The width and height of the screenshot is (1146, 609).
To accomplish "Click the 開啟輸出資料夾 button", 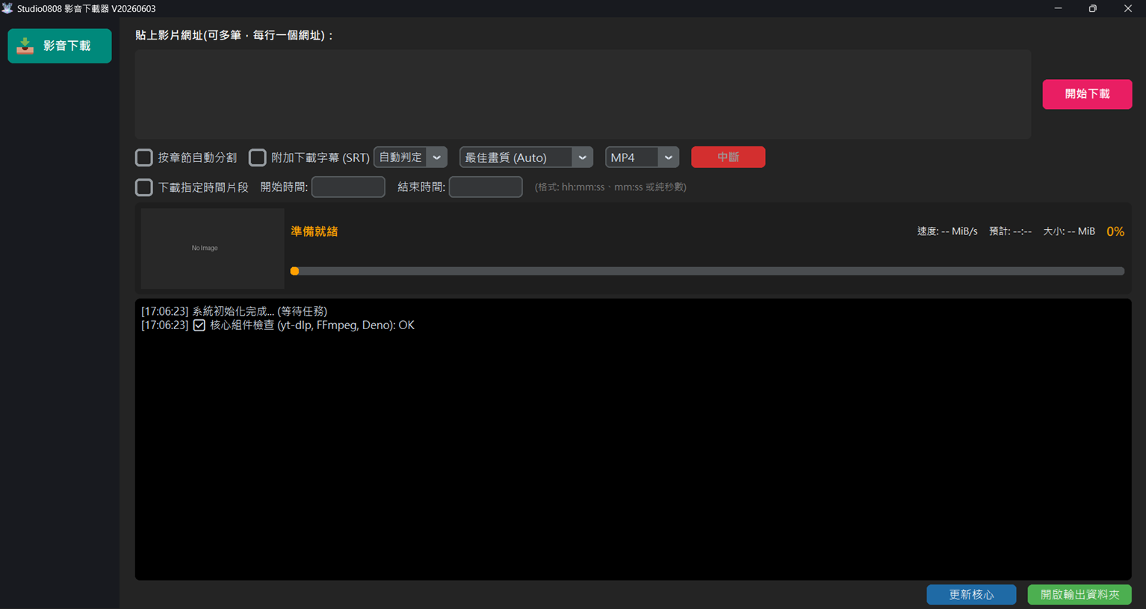I will coord(1080,595).
